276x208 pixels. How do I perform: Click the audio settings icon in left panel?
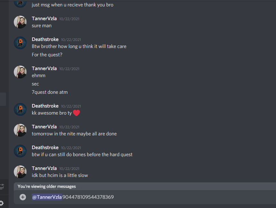tap(2, 187)
